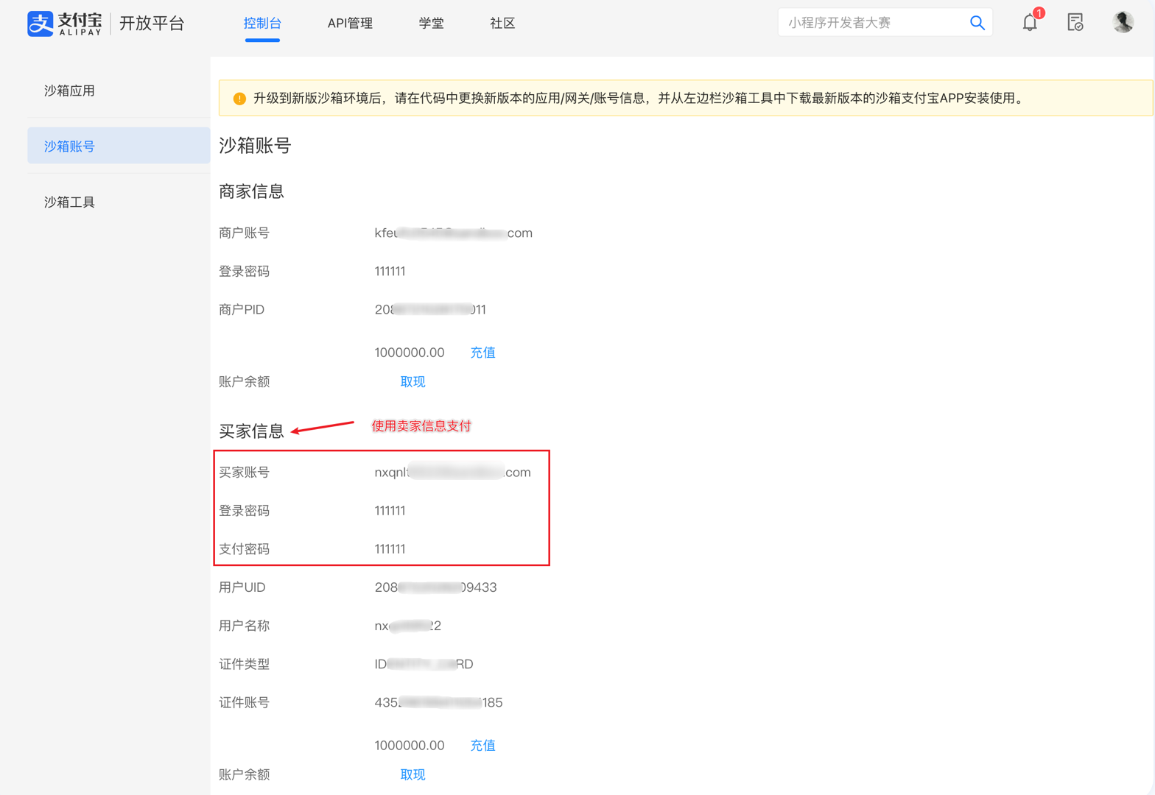Click 充值 link under 商家信息
Screen dimensions: 1155x795
(482, 352)
